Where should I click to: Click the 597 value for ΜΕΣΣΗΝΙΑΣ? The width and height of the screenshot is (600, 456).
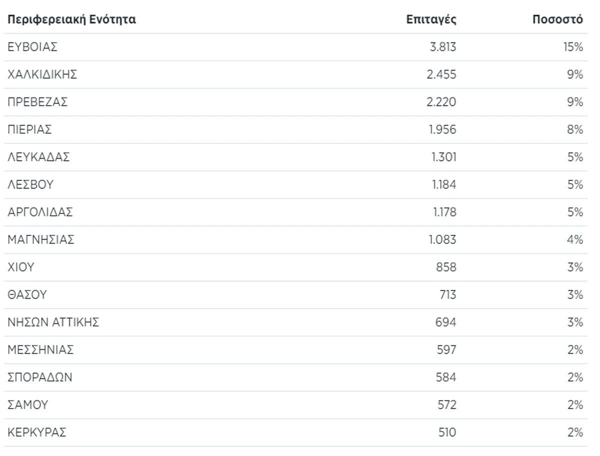coord(446,350)
